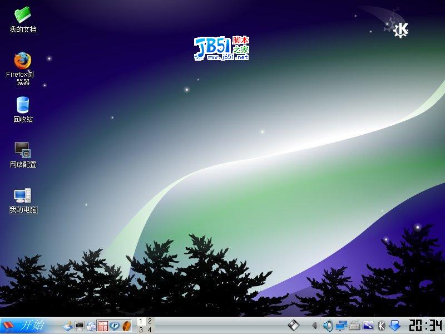445x334 pixels.
Task: Open the keyboard layout tray icon
Action: click(354, 326)
